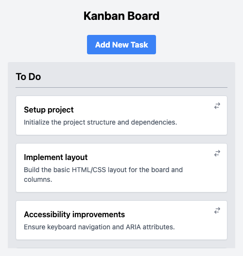This screenshot has height=256, width=243.
Task: Click the word 'columns.' in Implement layout card
Action: click(x=38, y=179)
